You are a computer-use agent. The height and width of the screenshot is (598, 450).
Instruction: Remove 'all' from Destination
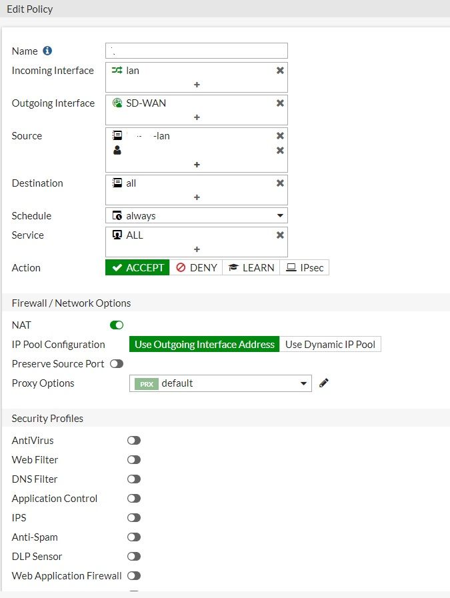click(280, 183)
